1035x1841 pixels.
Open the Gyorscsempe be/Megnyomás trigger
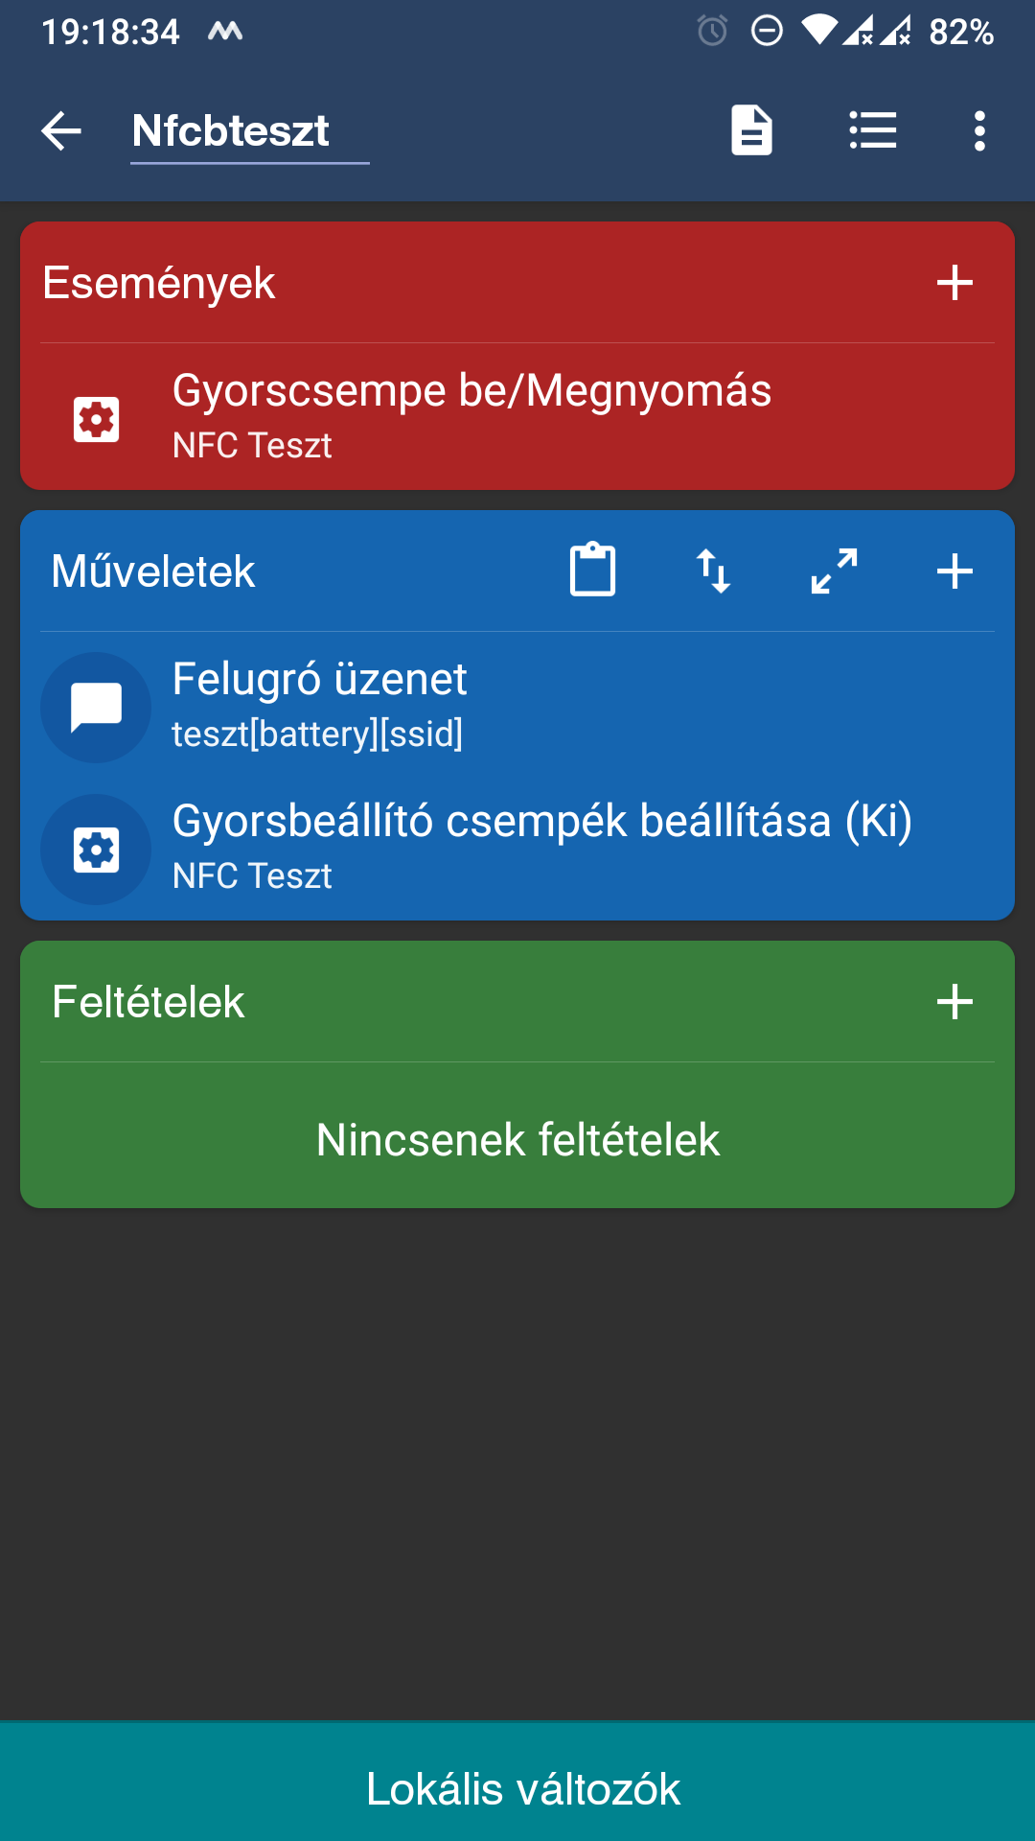(517, 417)
